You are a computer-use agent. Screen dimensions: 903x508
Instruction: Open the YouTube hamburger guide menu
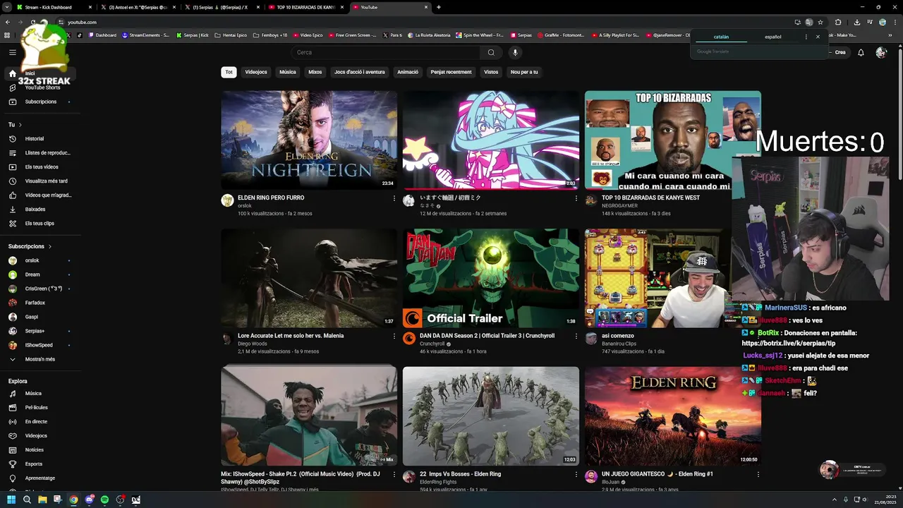tap(13, 52)
